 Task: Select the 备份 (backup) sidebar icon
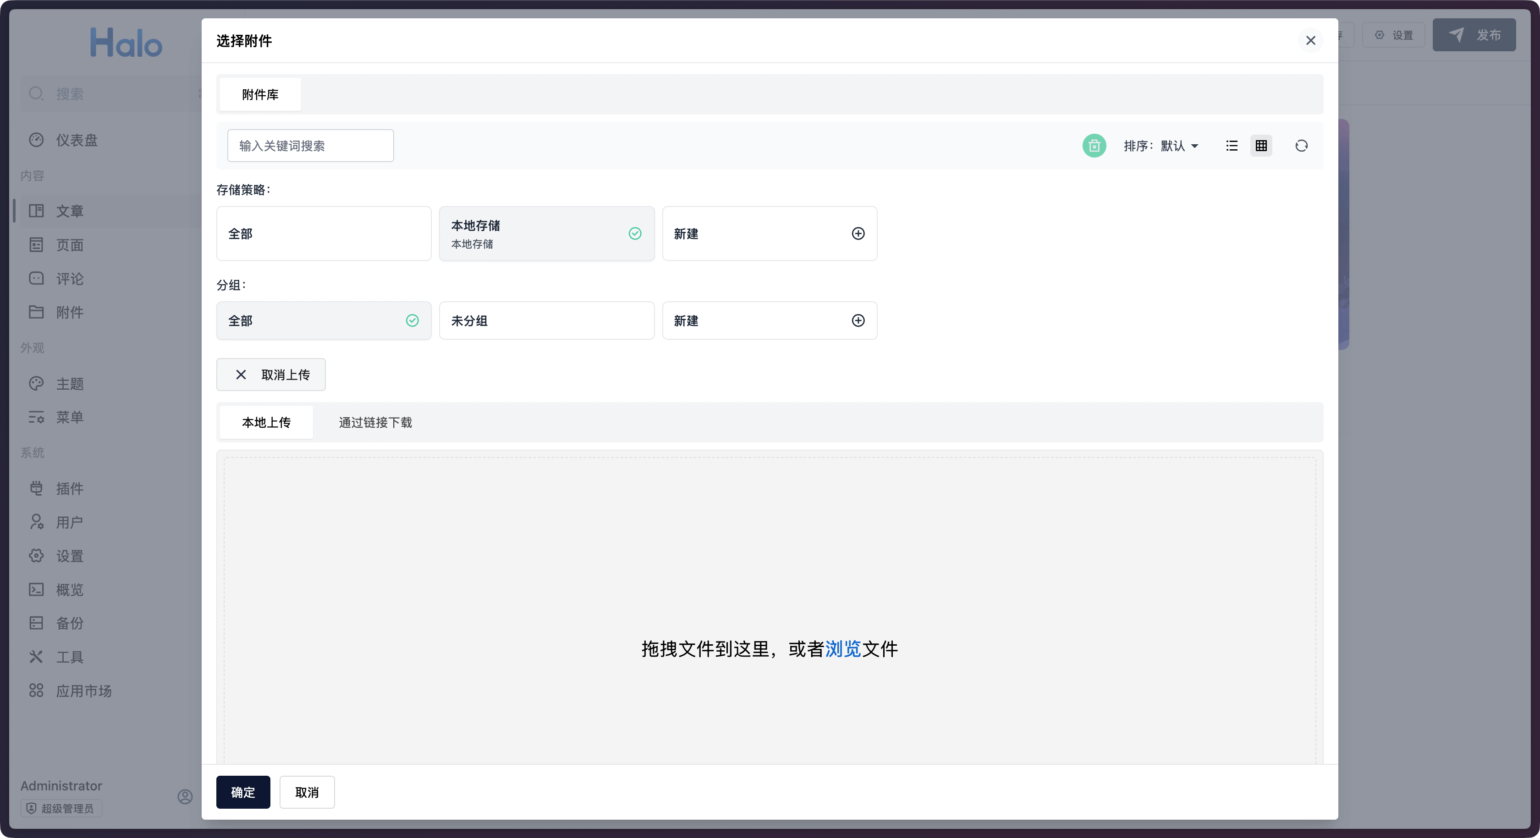69,623
